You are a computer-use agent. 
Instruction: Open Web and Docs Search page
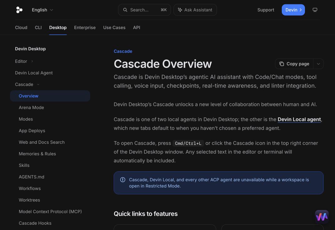pos(42,142)
